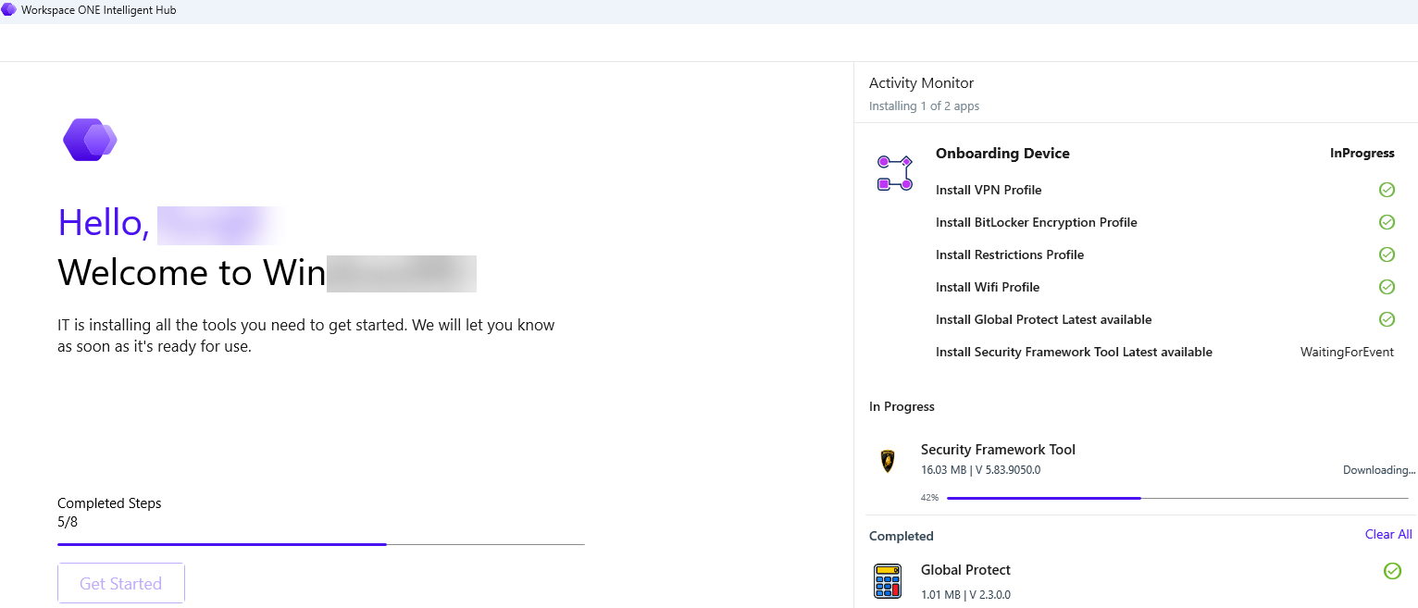Click the completed checkmark beside Global Protect app
The height and width of the screenshot is (608, 1418).
coord(1392,571)
